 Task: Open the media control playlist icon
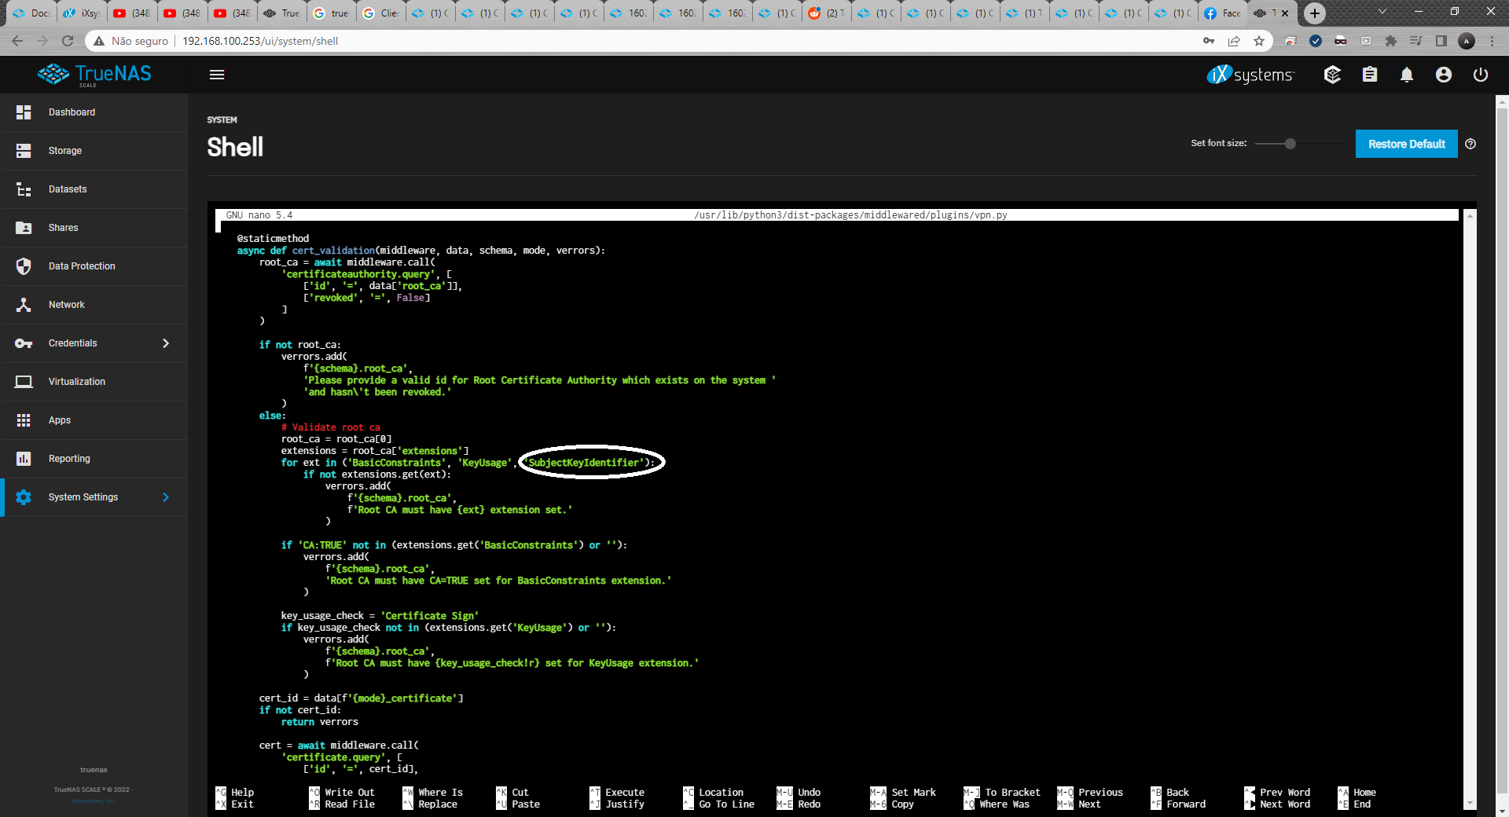(1416, 41)
